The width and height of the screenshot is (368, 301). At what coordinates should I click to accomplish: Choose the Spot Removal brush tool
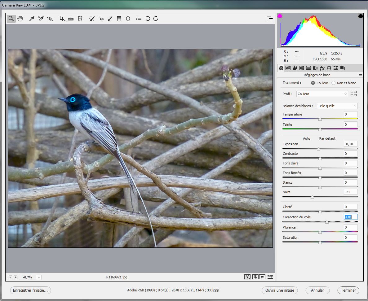[92, 19]
